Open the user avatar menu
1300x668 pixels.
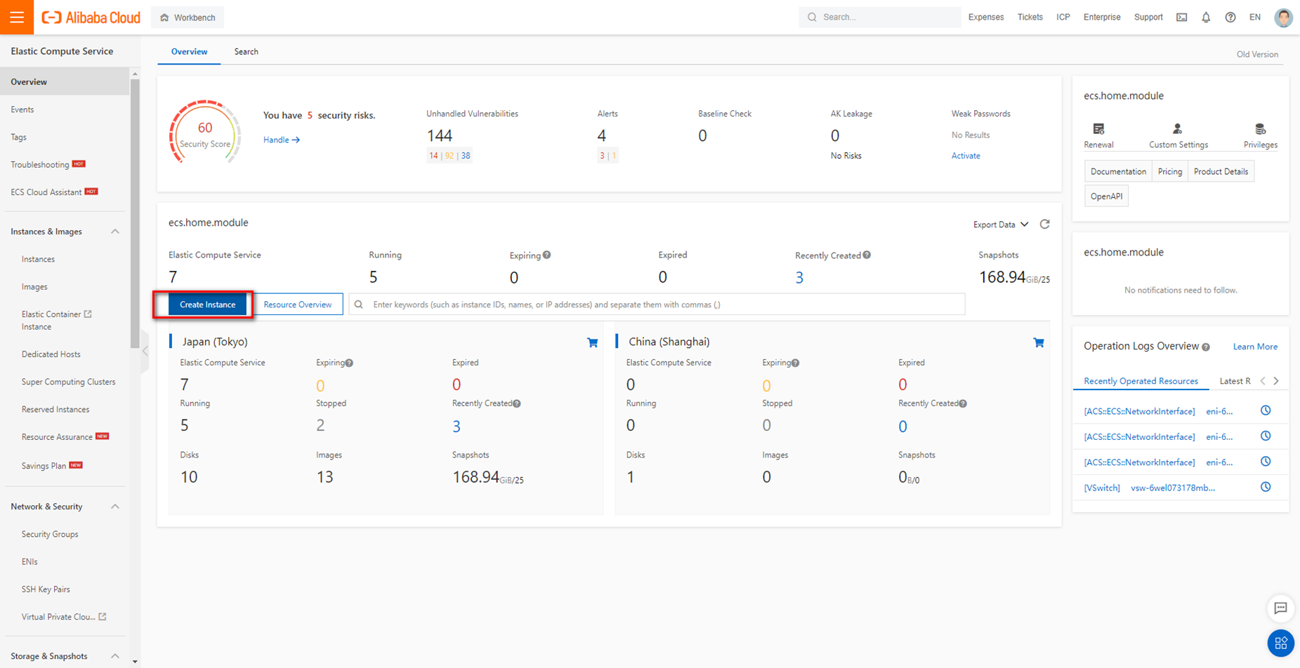(x=1283, y=18)
